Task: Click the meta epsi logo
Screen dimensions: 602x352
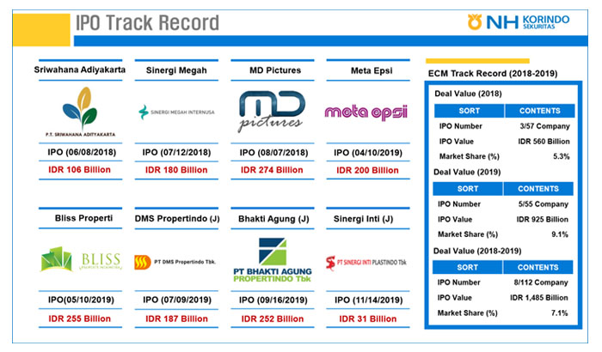Action: click(x=365, y=112)
